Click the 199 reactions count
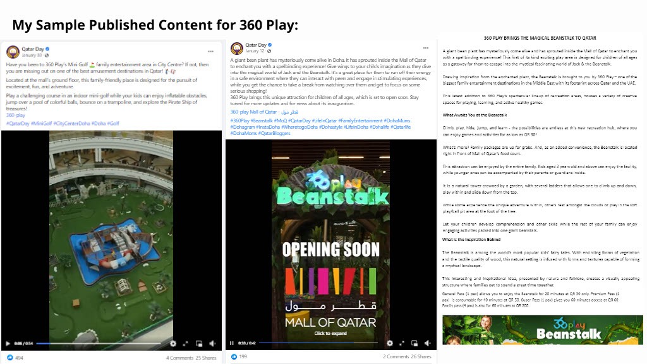The width and height of the screenshot is (647, 364). click(243, 356)
